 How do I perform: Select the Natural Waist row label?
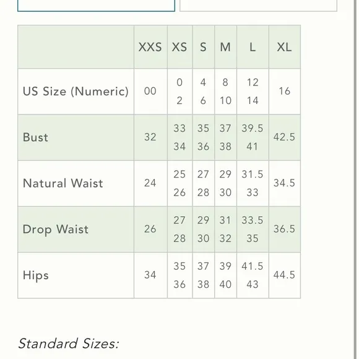[x=63, y=183]
